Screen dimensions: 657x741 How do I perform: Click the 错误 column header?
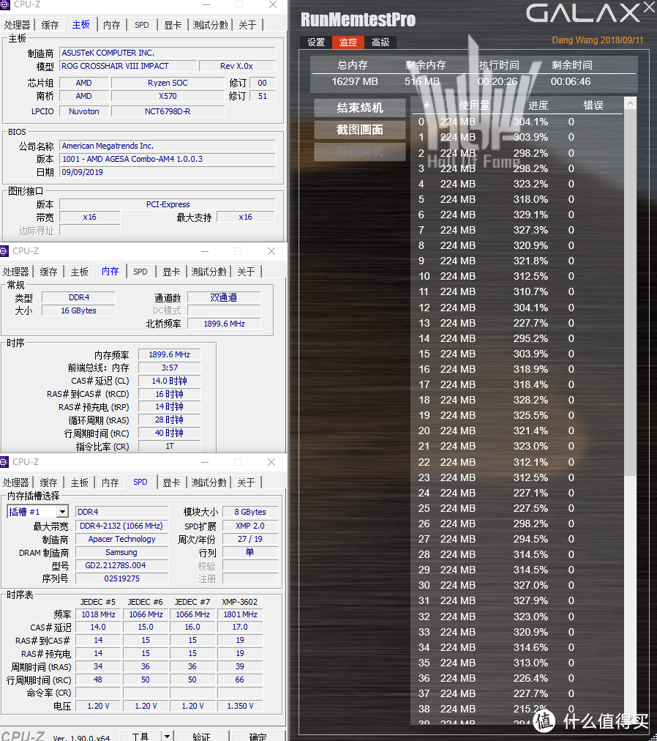593,105
